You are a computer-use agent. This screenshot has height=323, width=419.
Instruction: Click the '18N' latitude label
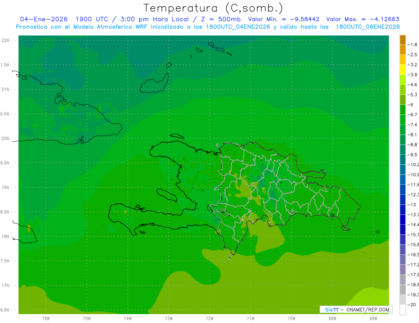[x=6, y=237]
